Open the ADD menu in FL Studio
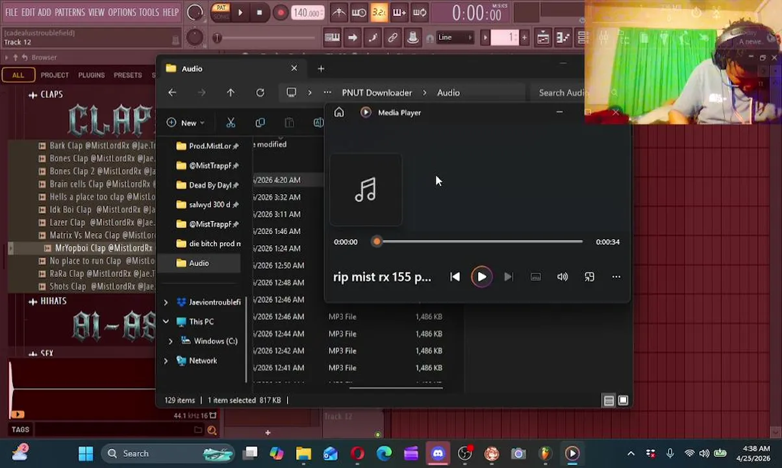The image size is (782, 468). point(44,12)
